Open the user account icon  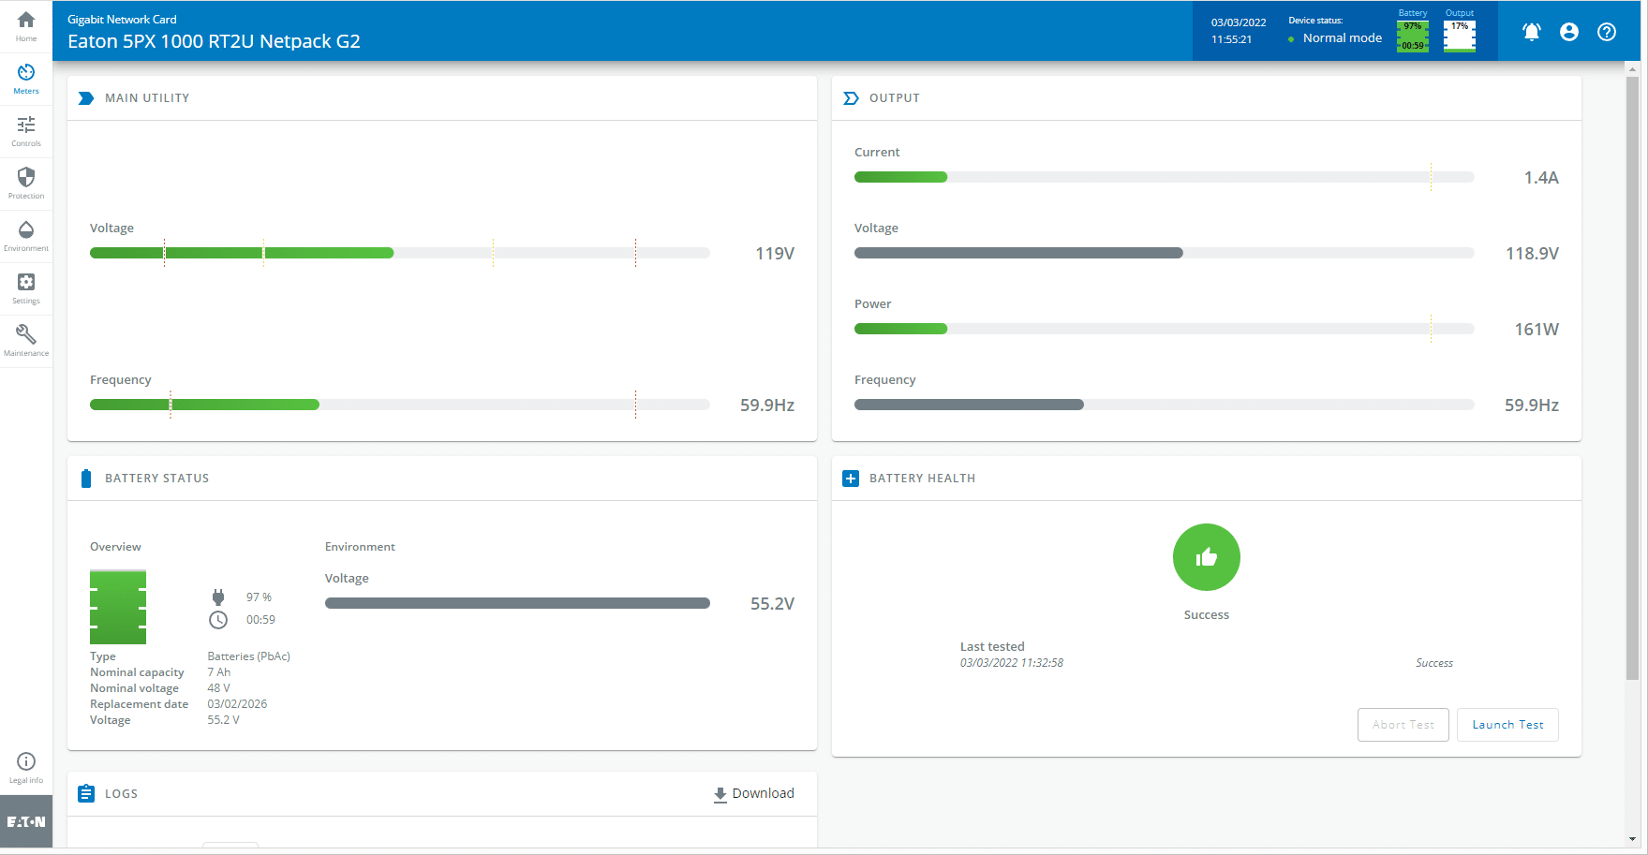click(x=1569, y=32)
